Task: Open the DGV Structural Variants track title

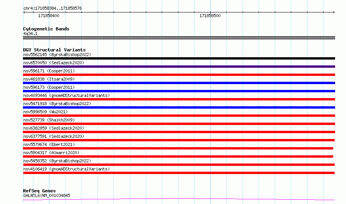Action: coord(54,50)
